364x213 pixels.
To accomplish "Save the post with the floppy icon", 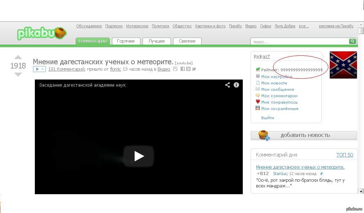I will point(175,69).
